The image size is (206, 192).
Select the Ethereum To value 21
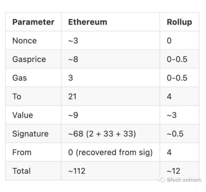coord(72,97)
